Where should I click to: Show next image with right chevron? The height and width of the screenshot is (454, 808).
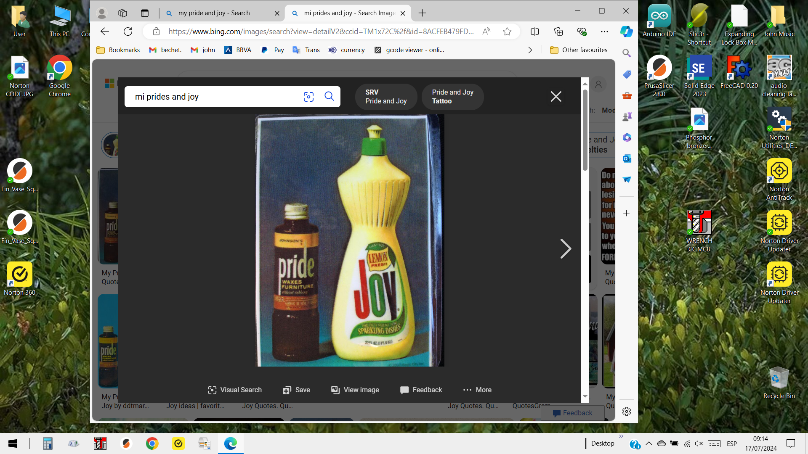(x=566, y=248)
